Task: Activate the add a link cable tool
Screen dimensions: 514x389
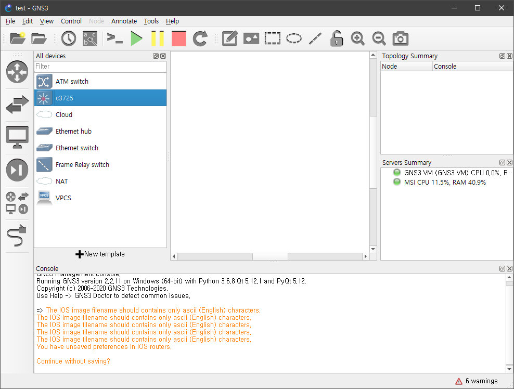Action: tap(17, 236)
